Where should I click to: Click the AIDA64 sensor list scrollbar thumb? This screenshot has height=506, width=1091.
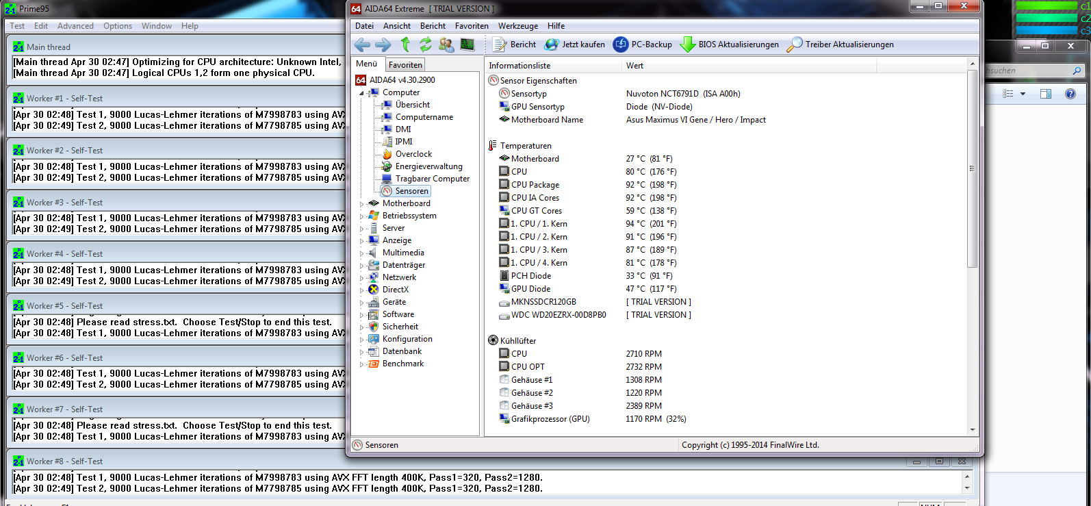click(x=973, y=168)
